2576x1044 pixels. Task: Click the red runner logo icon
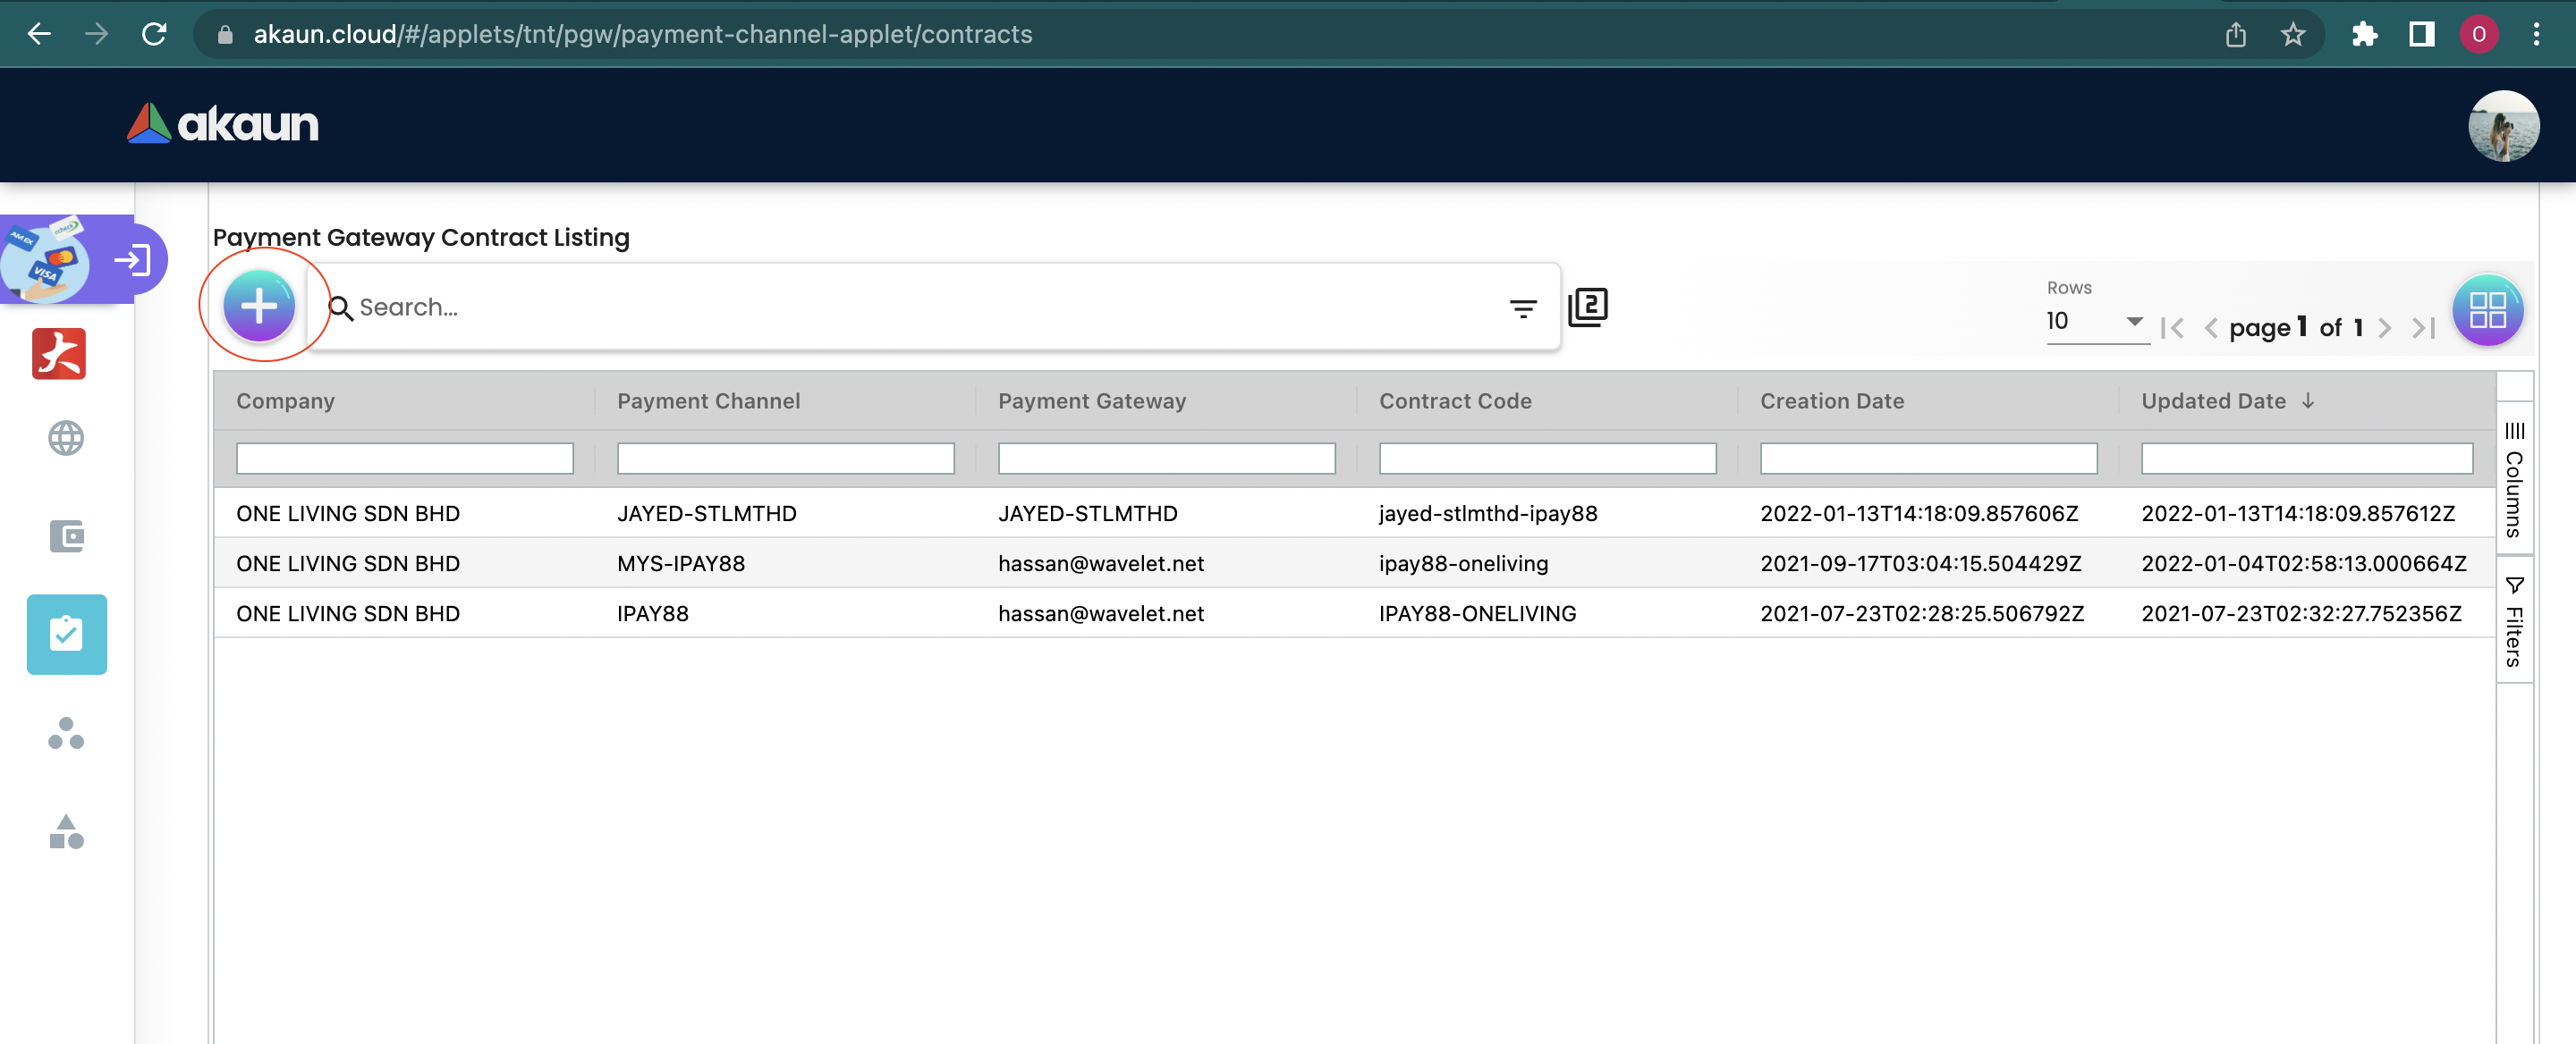point(59,354)
